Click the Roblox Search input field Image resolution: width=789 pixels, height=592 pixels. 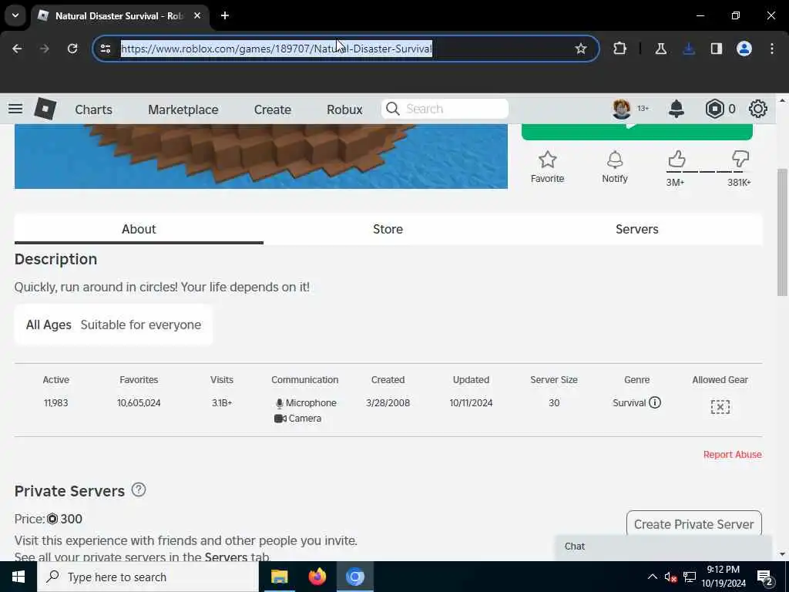click(x=445, y=109)
